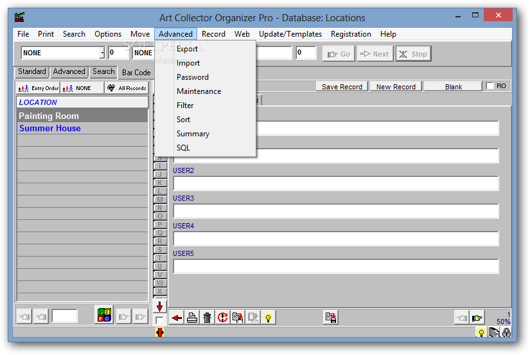Viewport: 530px width, 355px height.
Task: Click the New Record button
Action: 396,87
